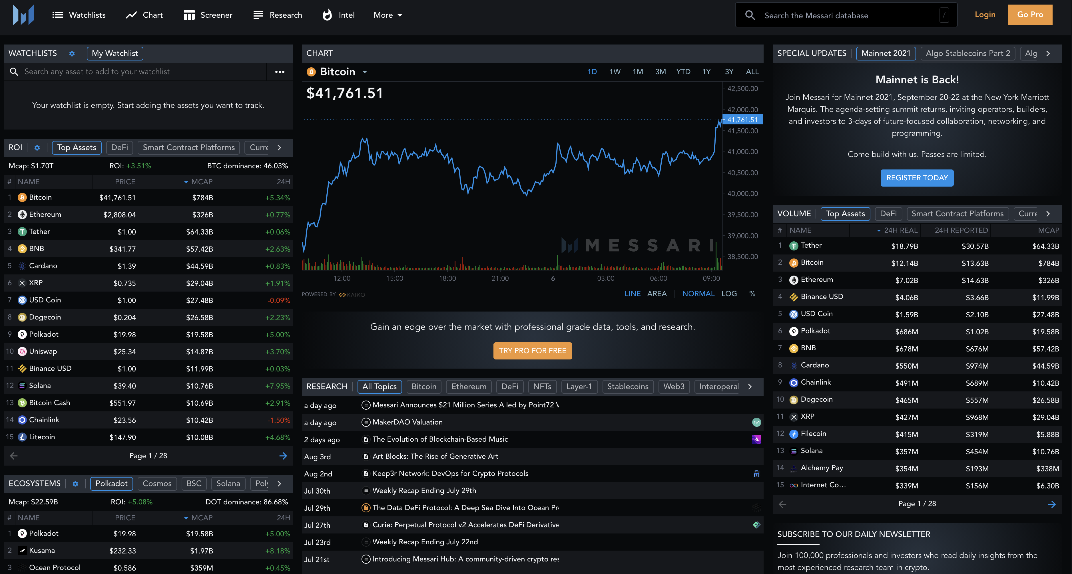Image resolution: width=1072 pixels, height=574 pixels.
Task: Click the Chart line icon in navbar
Action: [132, 15]
